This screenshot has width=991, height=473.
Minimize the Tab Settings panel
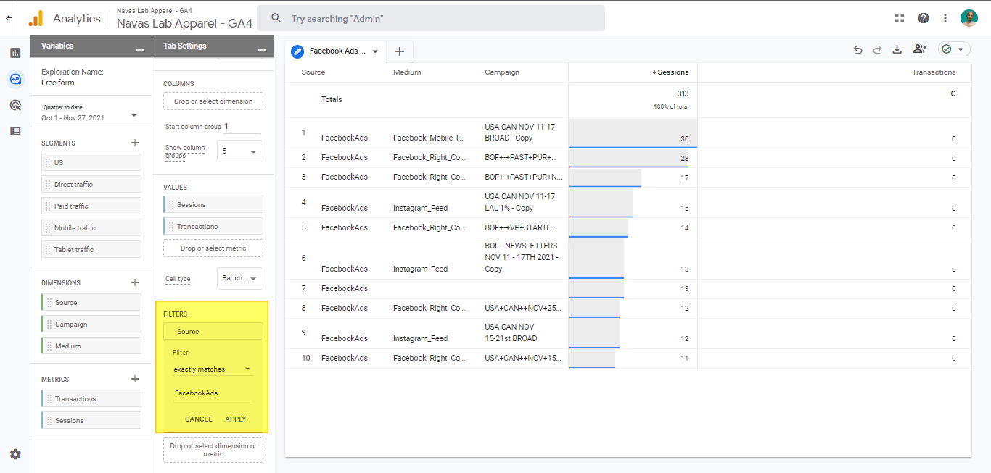click(x=262, y=49)
